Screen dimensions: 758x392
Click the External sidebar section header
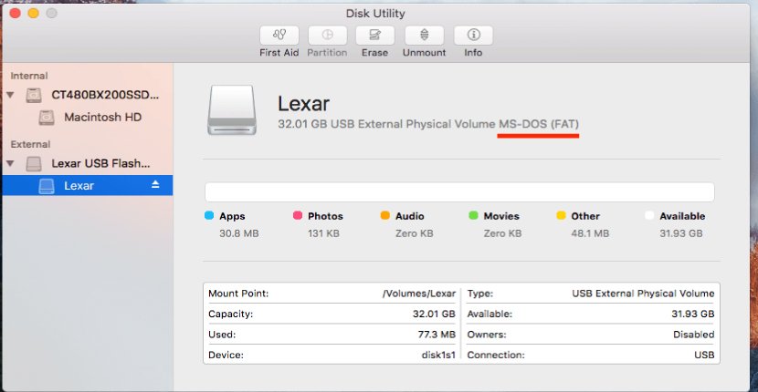(x=30, y=144)
